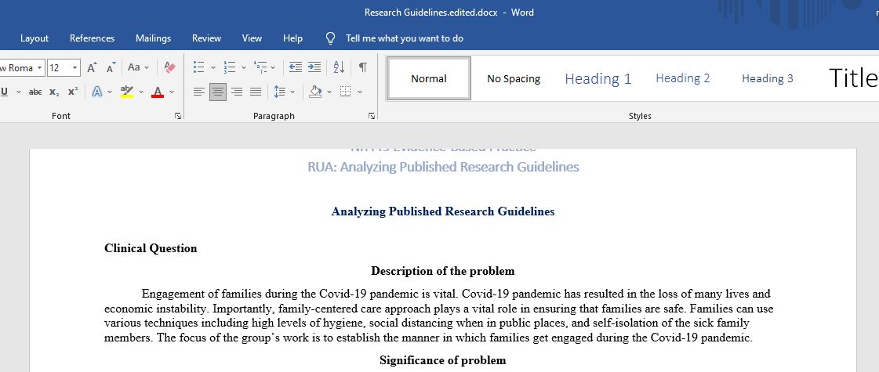This screenshot has height=372, width=879.
Task: Toggle show paragraph marks pilcrow
Action: click(363, 67)
